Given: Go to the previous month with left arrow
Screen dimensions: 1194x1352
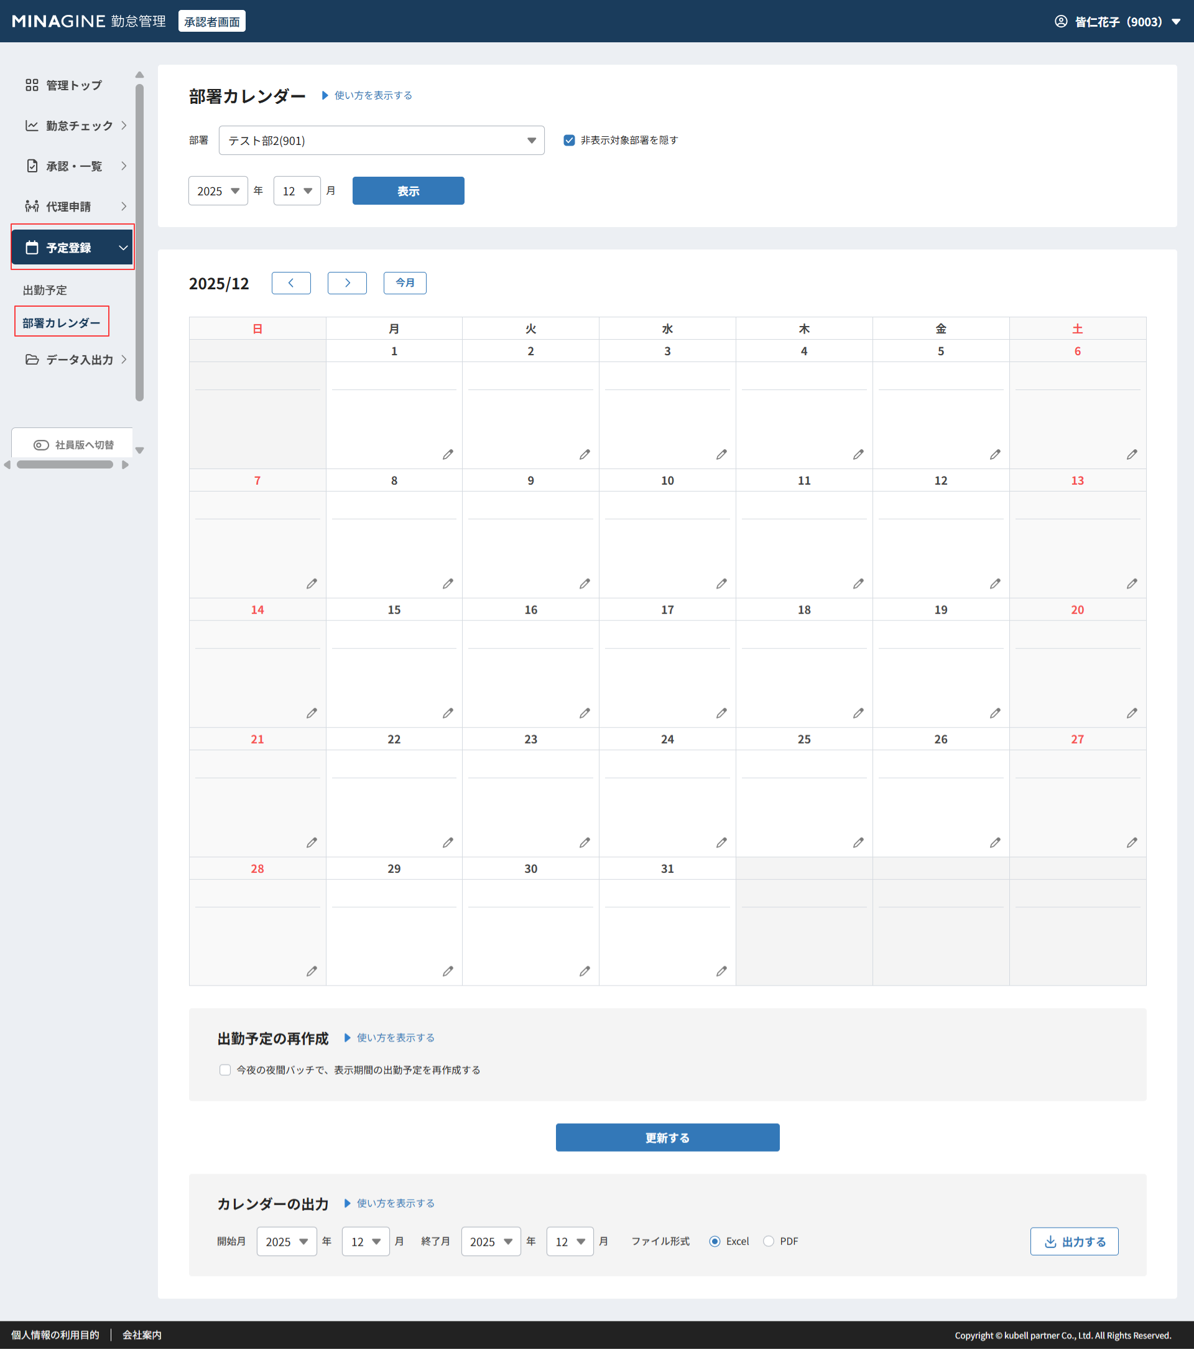Looking at the screenshot, I should coord(291,283).
